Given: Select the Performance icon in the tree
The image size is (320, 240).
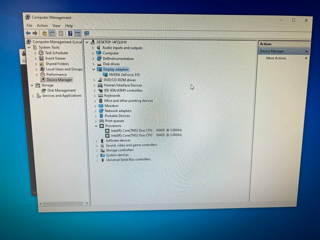Looking at the screenshot, I should click(42, 75).
